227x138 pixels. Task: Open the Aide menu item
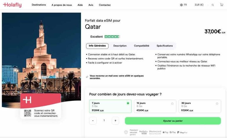[x=80, y=5]
